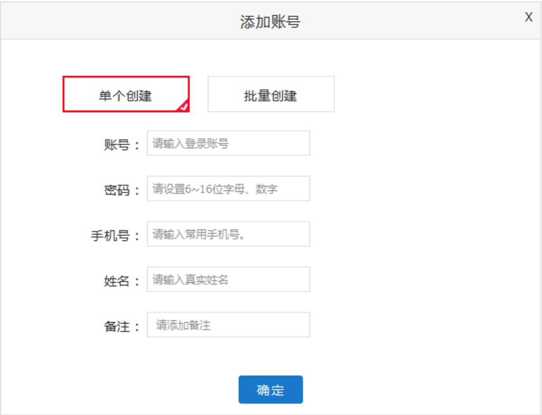Click the 备注： field label

click(122, 326)
